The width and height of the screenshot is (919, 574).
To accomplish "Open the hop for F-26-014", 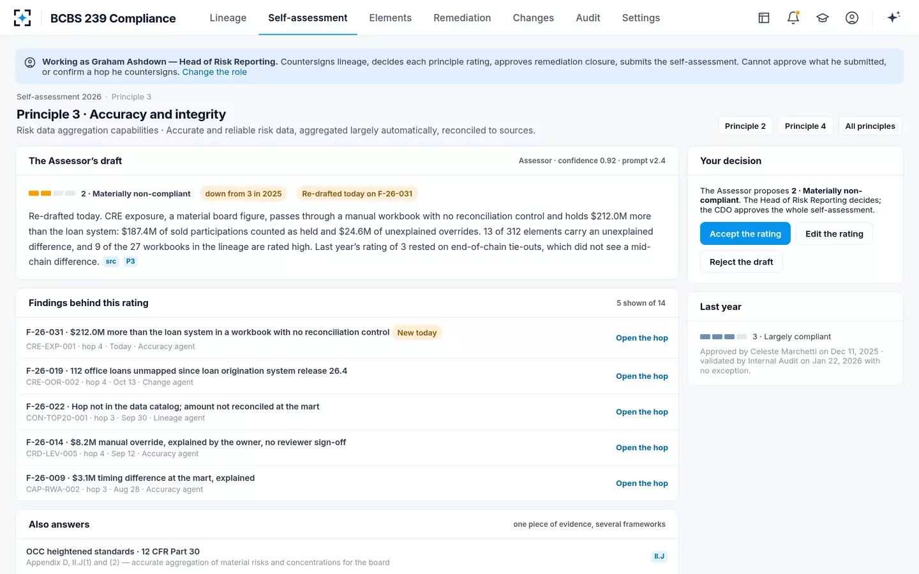I will click(641, 448).
